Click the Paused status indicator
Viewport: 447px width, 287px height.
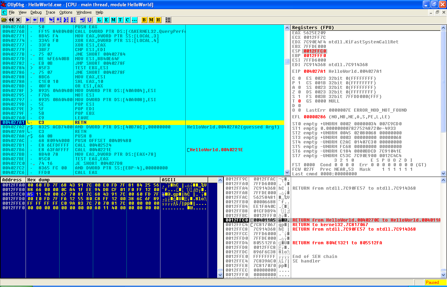tap(435, 282)
